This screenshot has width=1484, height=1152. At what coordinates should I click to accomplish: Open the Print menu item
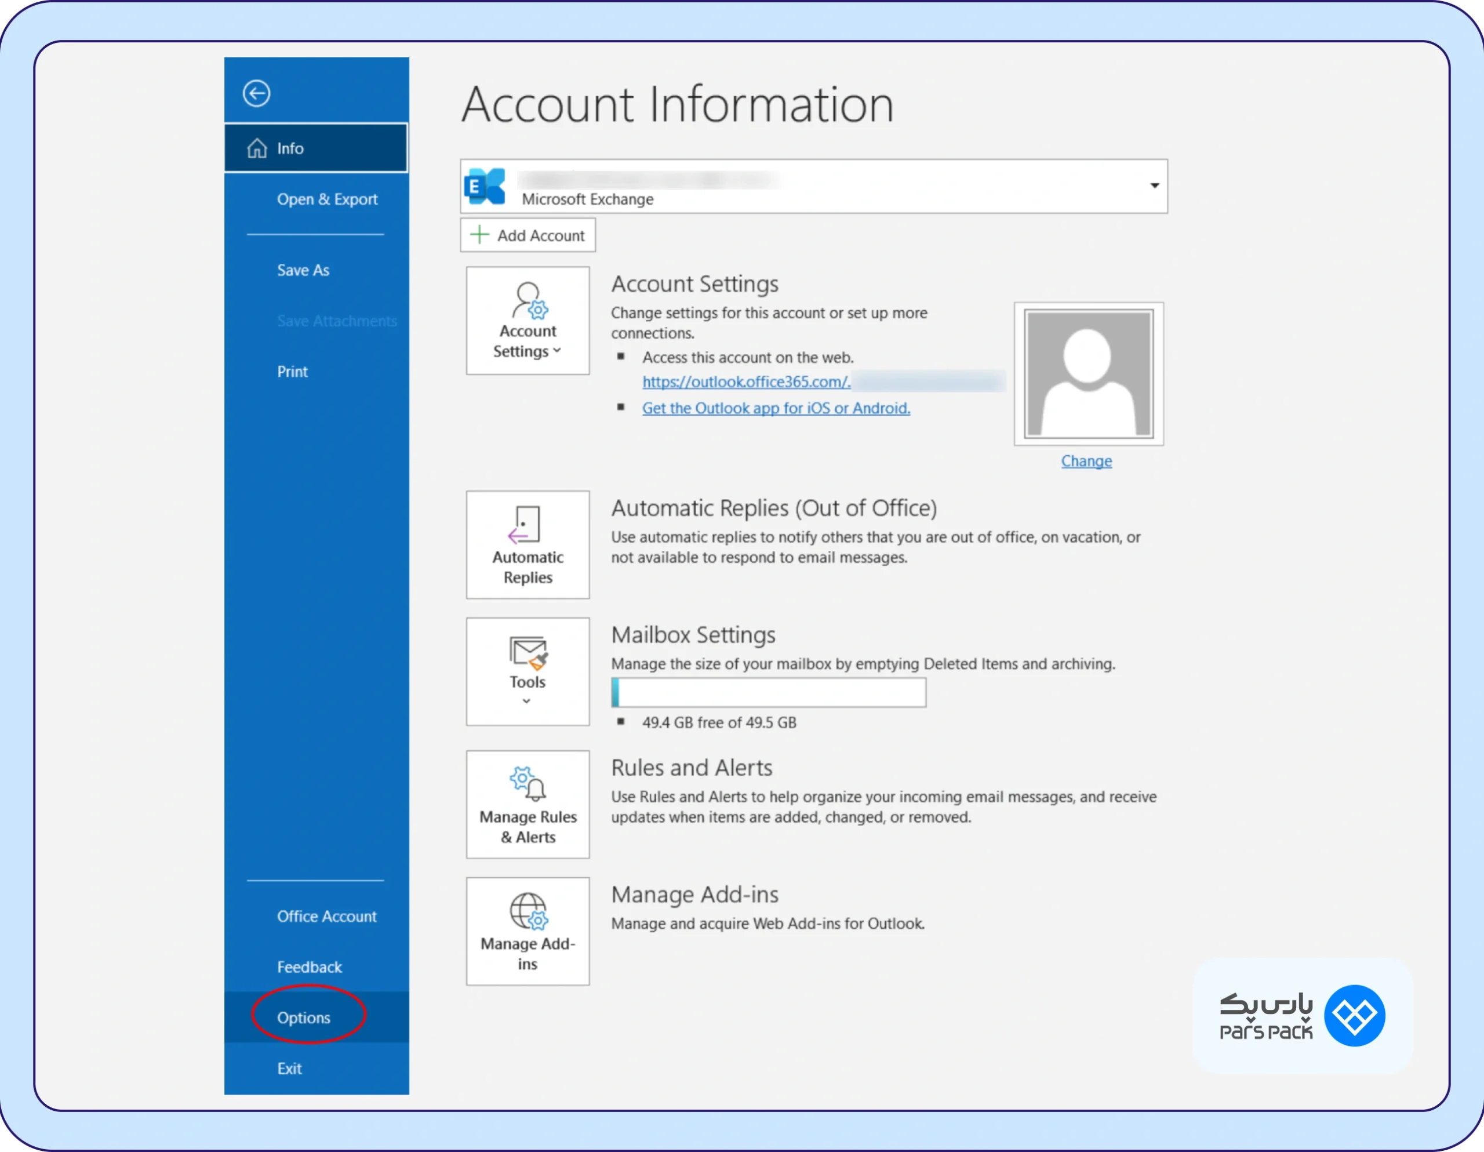click(x=292, y=372)
